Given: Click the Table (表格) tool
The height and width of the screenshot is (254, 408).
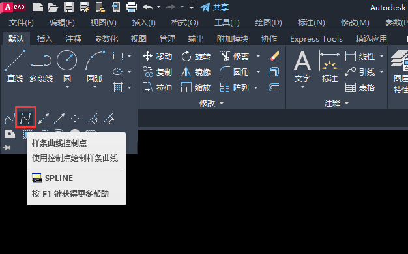Looking at the screenshot, I should 360,87.
